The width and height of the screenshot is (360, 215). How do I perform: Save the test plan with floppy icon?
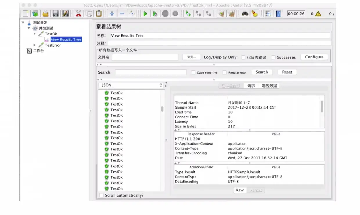(x=55, y=14)
